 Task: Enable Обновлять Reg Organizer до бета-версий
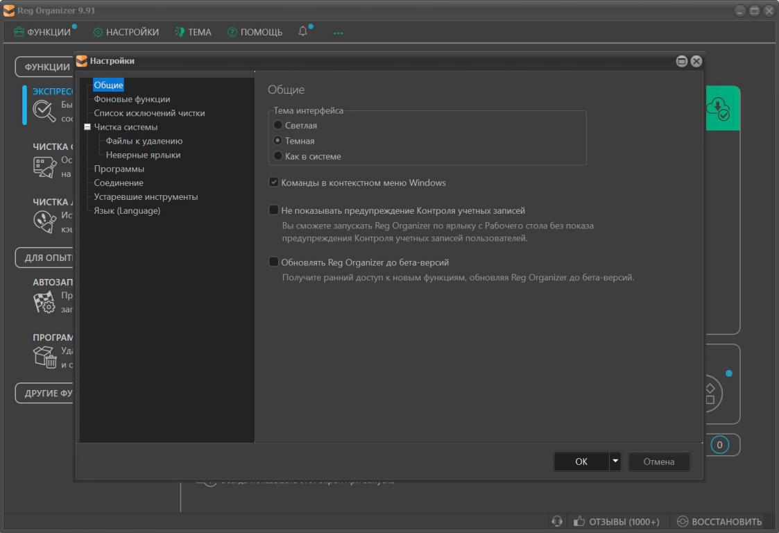[x=273, y=262]
